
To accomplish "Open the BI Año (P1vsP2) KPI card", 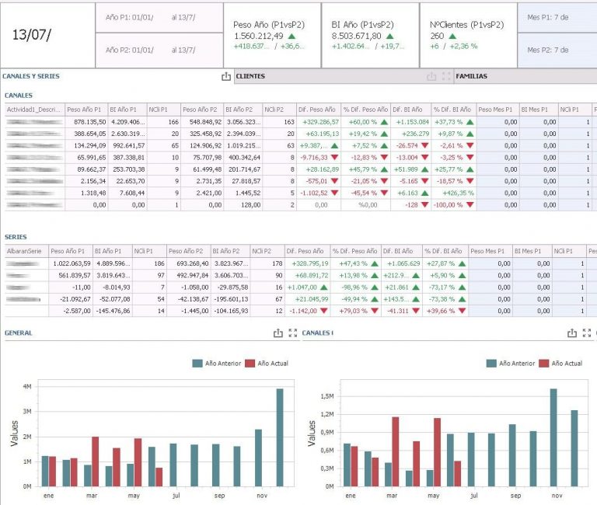I will tap(370, 35).
